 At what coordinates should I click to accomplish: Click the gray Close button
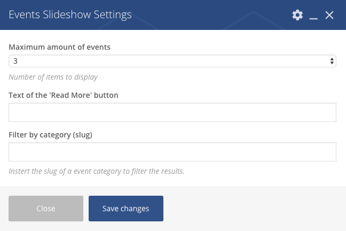46,209
